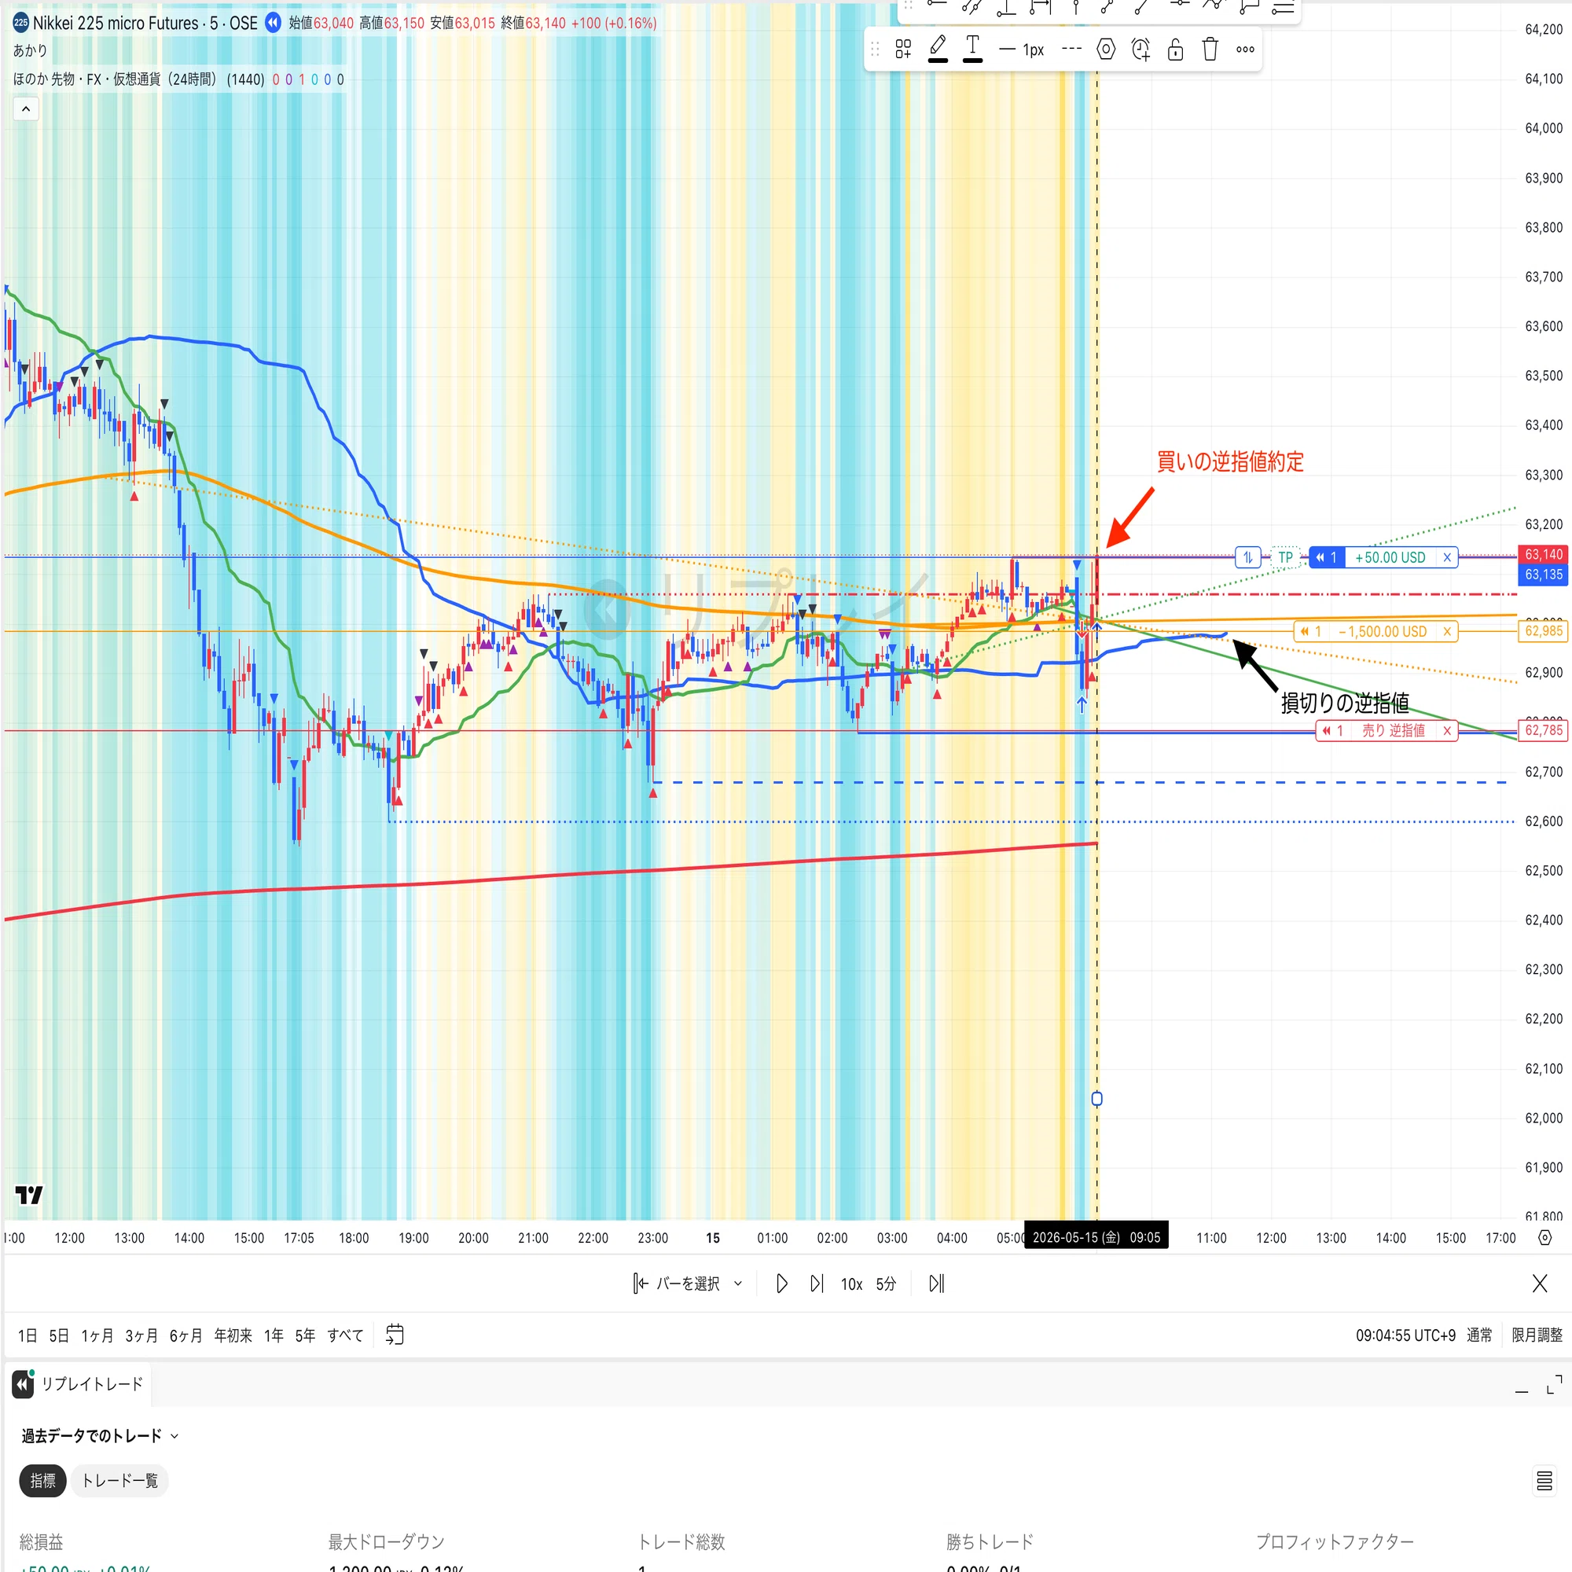The height and width of the screenshot is (1572, 1572).
Task: Click the blue 63,135 price axis label
Action: point(1544,575)
